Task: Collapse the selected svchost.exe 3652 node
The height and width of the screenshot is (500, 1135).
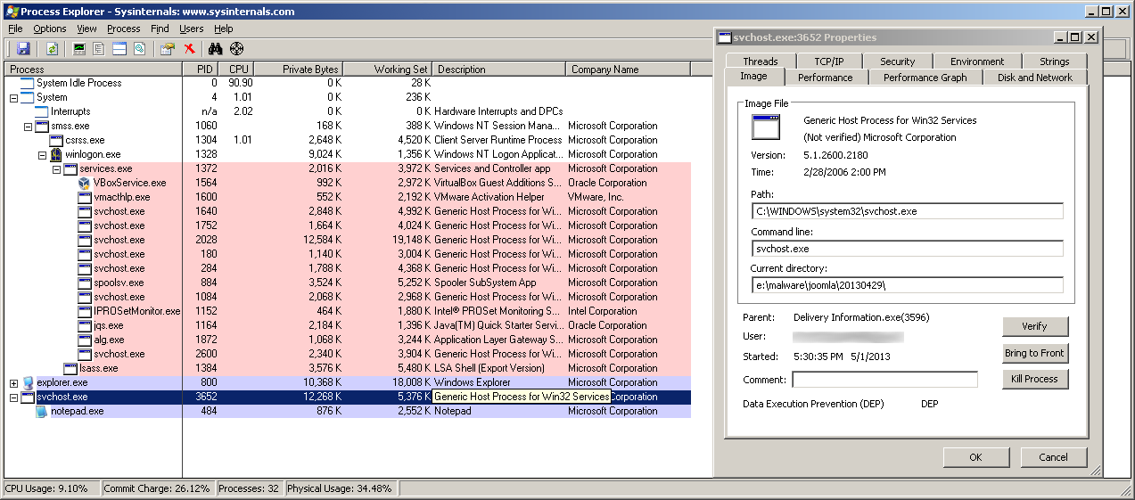Action: click(13, 397)
